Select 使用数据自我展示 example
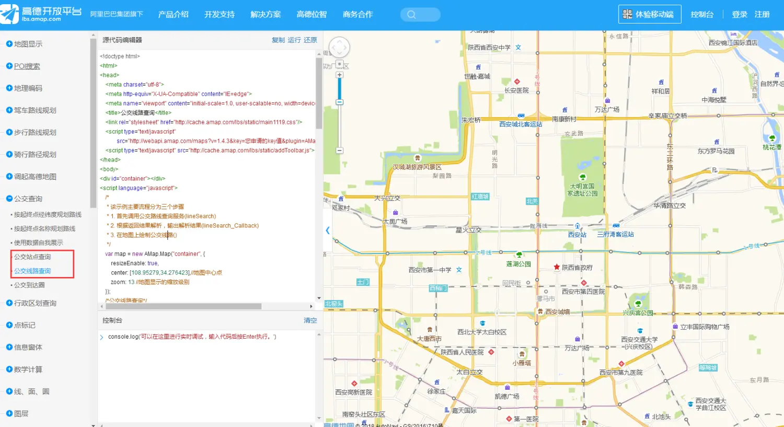The height and width of the screenshot is (427, 784). [x=38, y=243]
